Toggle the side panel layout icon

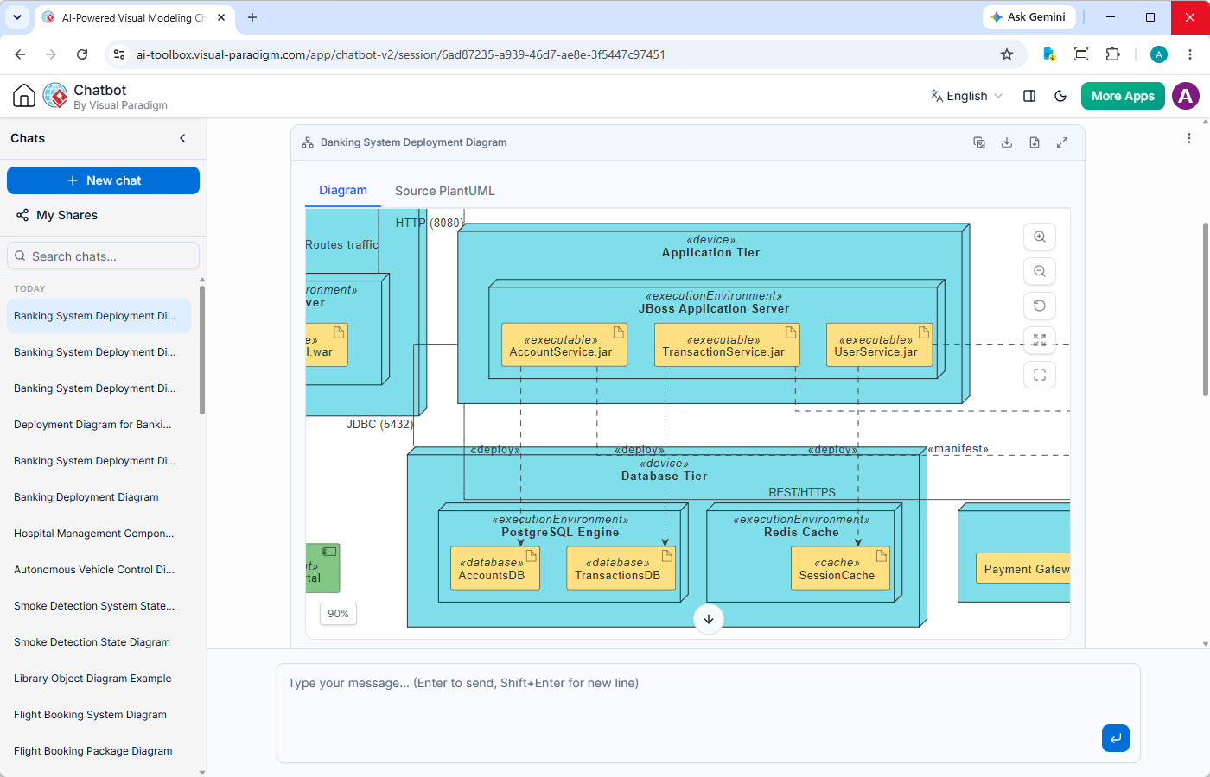1029,96
